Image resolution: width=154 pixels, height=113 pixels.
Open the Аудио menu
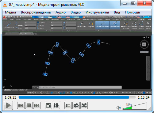(60, 12)
